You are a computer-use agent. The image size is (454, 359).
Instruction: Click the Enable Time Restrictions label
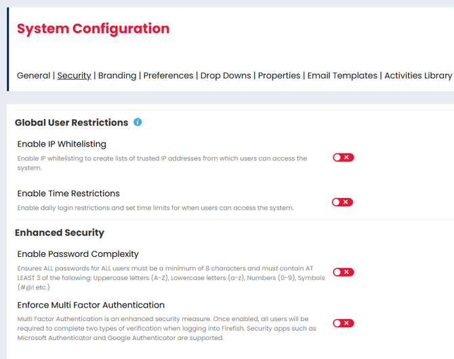click(x=68, y=193)
